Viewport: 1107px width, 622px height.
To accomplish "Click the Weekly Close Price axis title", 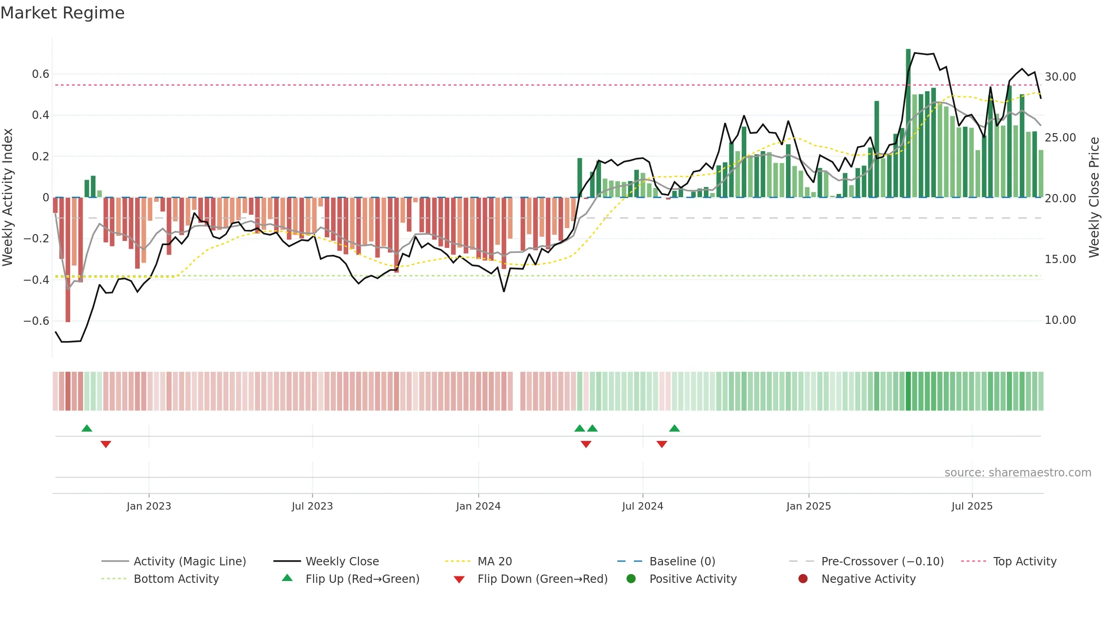I will click(1094, 197).
